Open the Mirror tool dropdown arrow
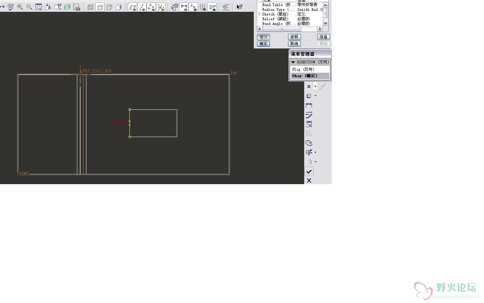Viewport: 484px width, 303px height. [x=315, y=162]
